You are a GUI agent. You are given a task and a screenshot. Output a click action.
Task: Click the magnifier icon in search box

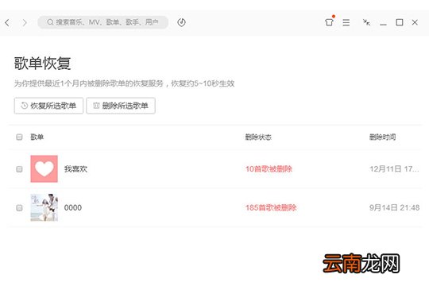[50, 22]
